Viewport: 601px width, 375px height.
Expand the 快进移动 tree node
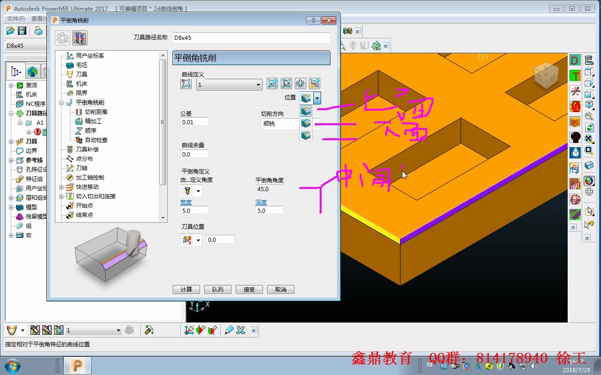(x=61, y=187)
